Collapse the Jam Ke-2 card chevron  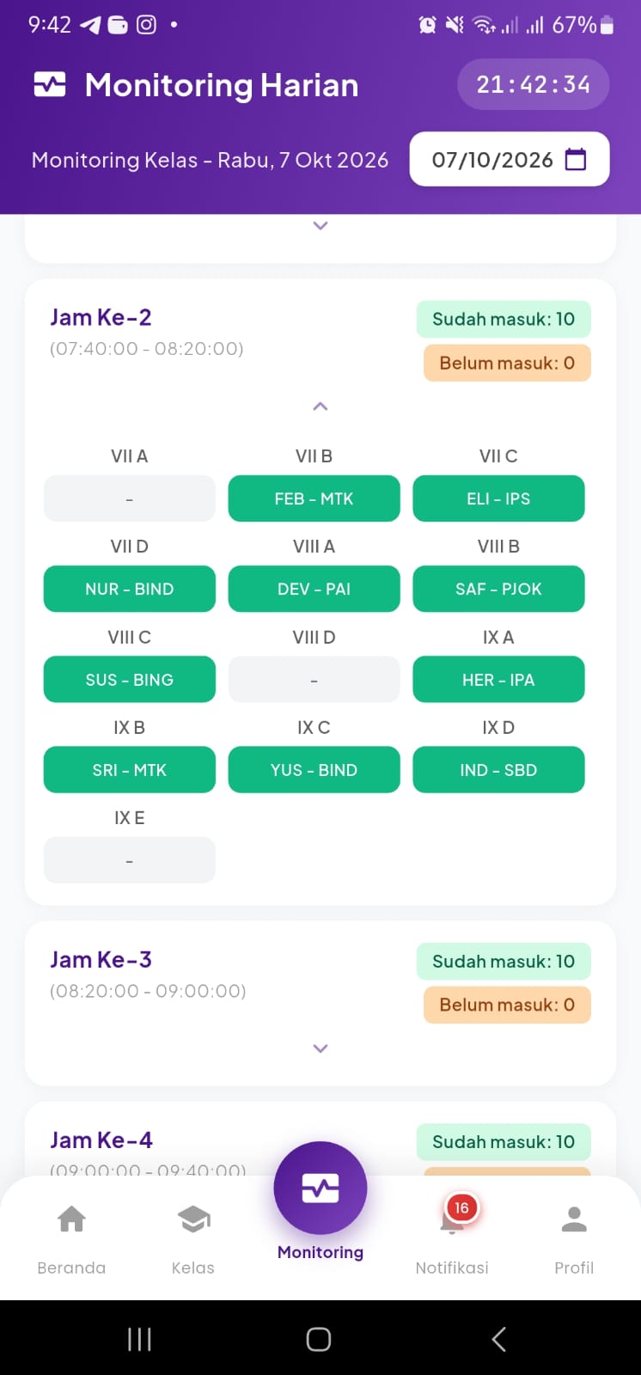click(x=320, y=406)
